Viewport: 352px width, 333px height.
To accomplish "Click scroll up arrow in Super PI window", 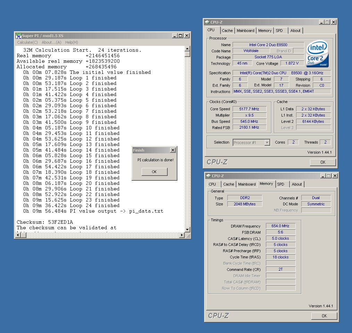I will (187, 49).
